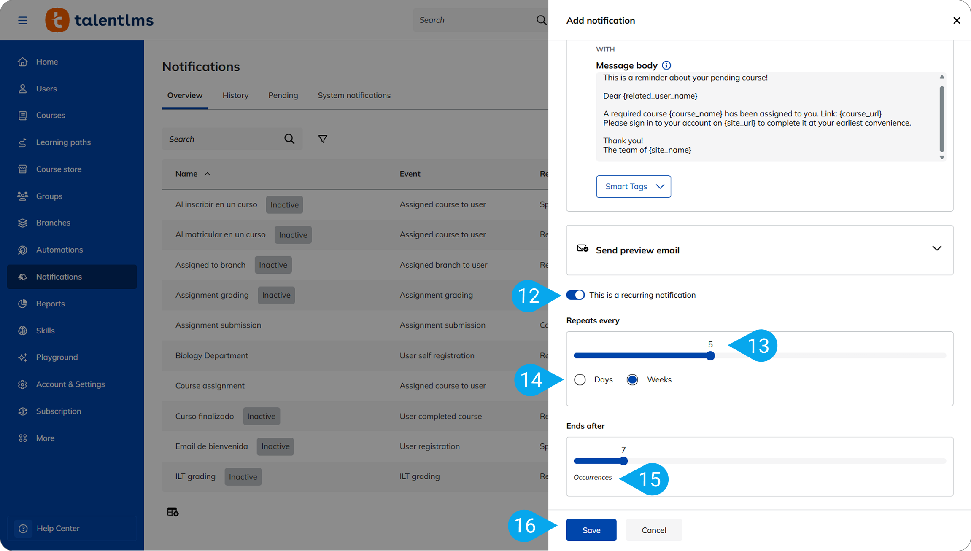Click the Repeats every slider handle

pos(711,355)
